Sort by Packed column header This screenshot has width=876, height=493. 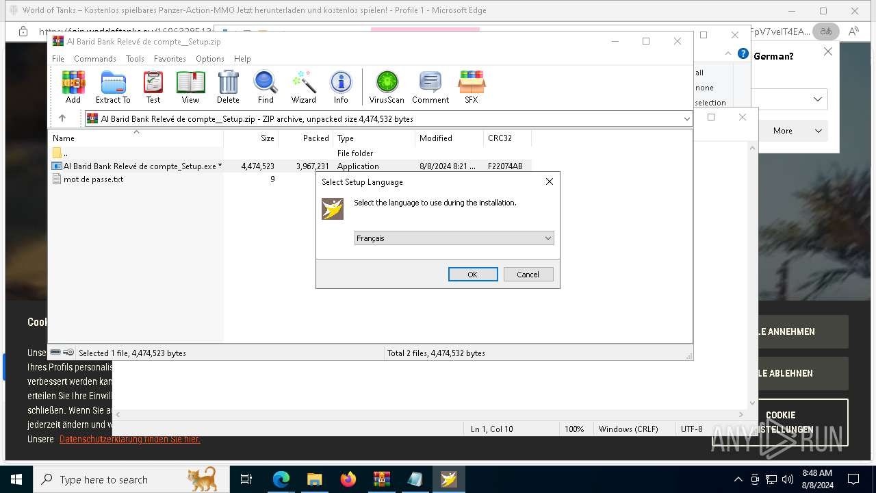(306, 138)
